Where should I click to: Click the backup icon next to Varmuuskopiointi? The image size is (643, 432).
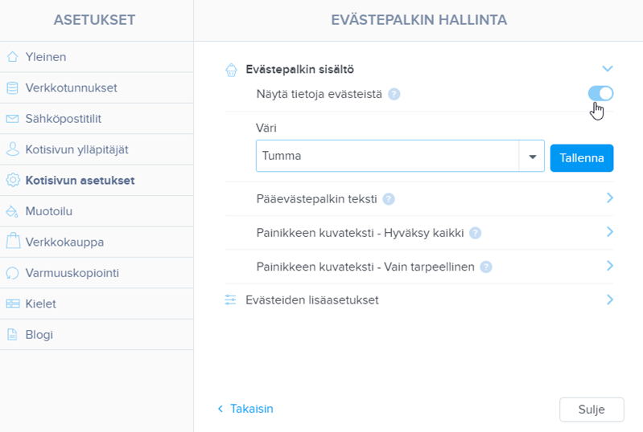[12, 273]
